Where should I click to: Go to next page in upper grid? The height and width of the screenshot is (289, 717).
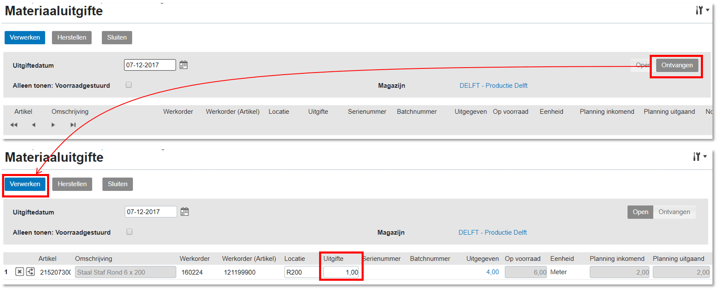tap(53, 125)
